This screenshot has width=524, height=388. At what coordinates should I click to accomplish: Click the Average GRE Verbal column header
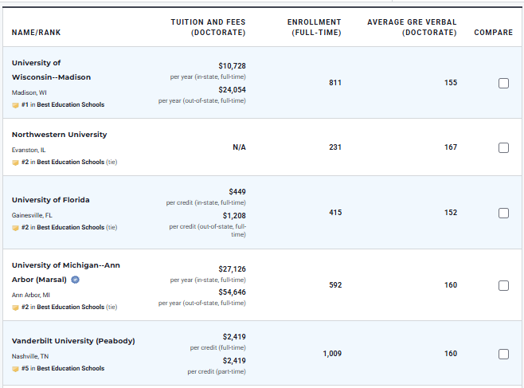412,27
